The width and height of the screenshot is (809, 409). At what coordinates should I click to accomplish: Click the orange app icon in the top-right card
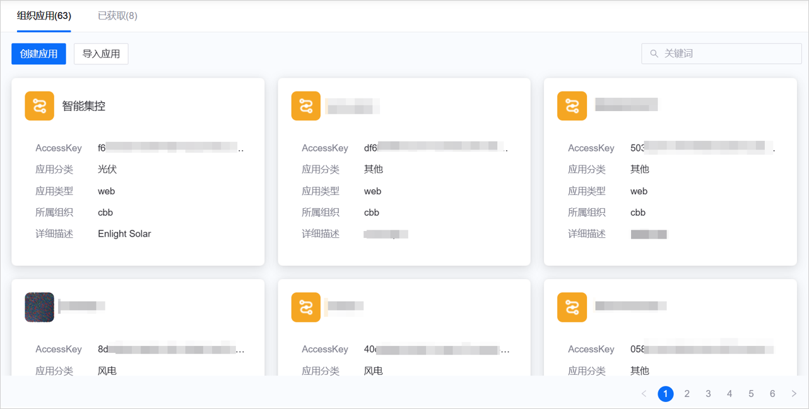click(572, 106)
